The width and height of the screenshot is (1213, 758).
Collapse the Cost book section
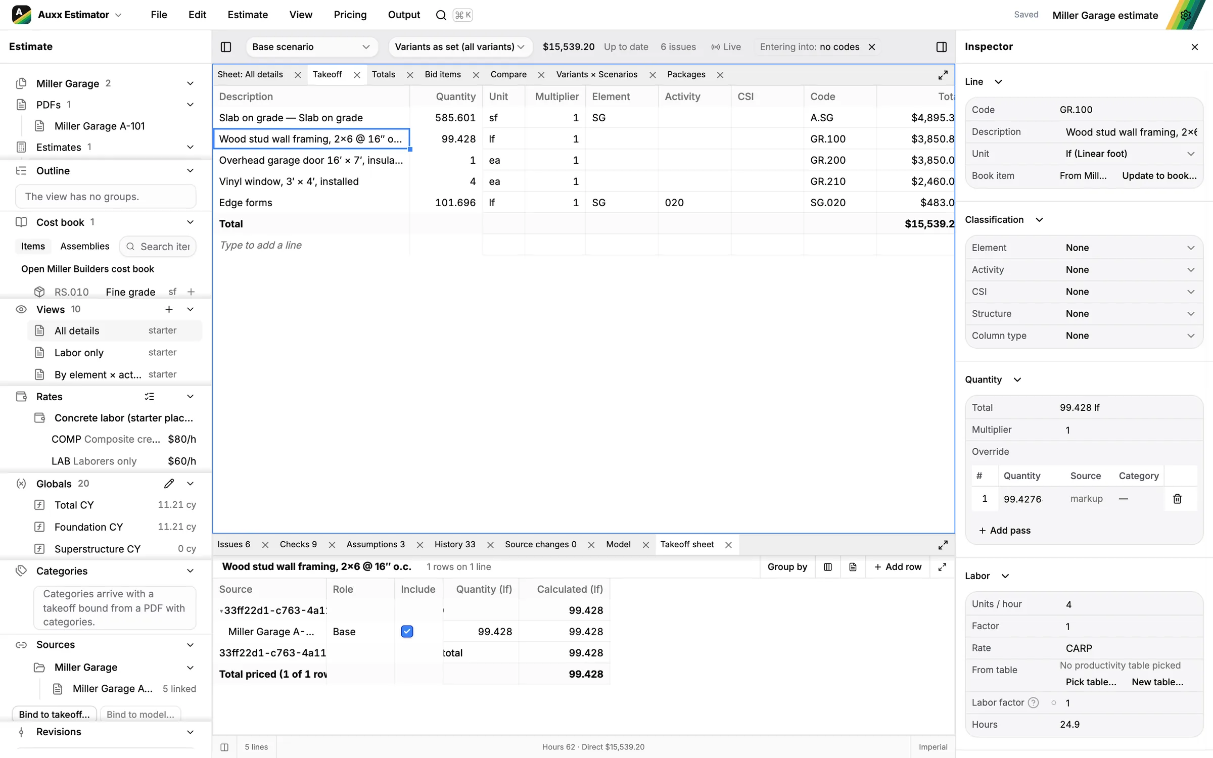coord(190,222)
